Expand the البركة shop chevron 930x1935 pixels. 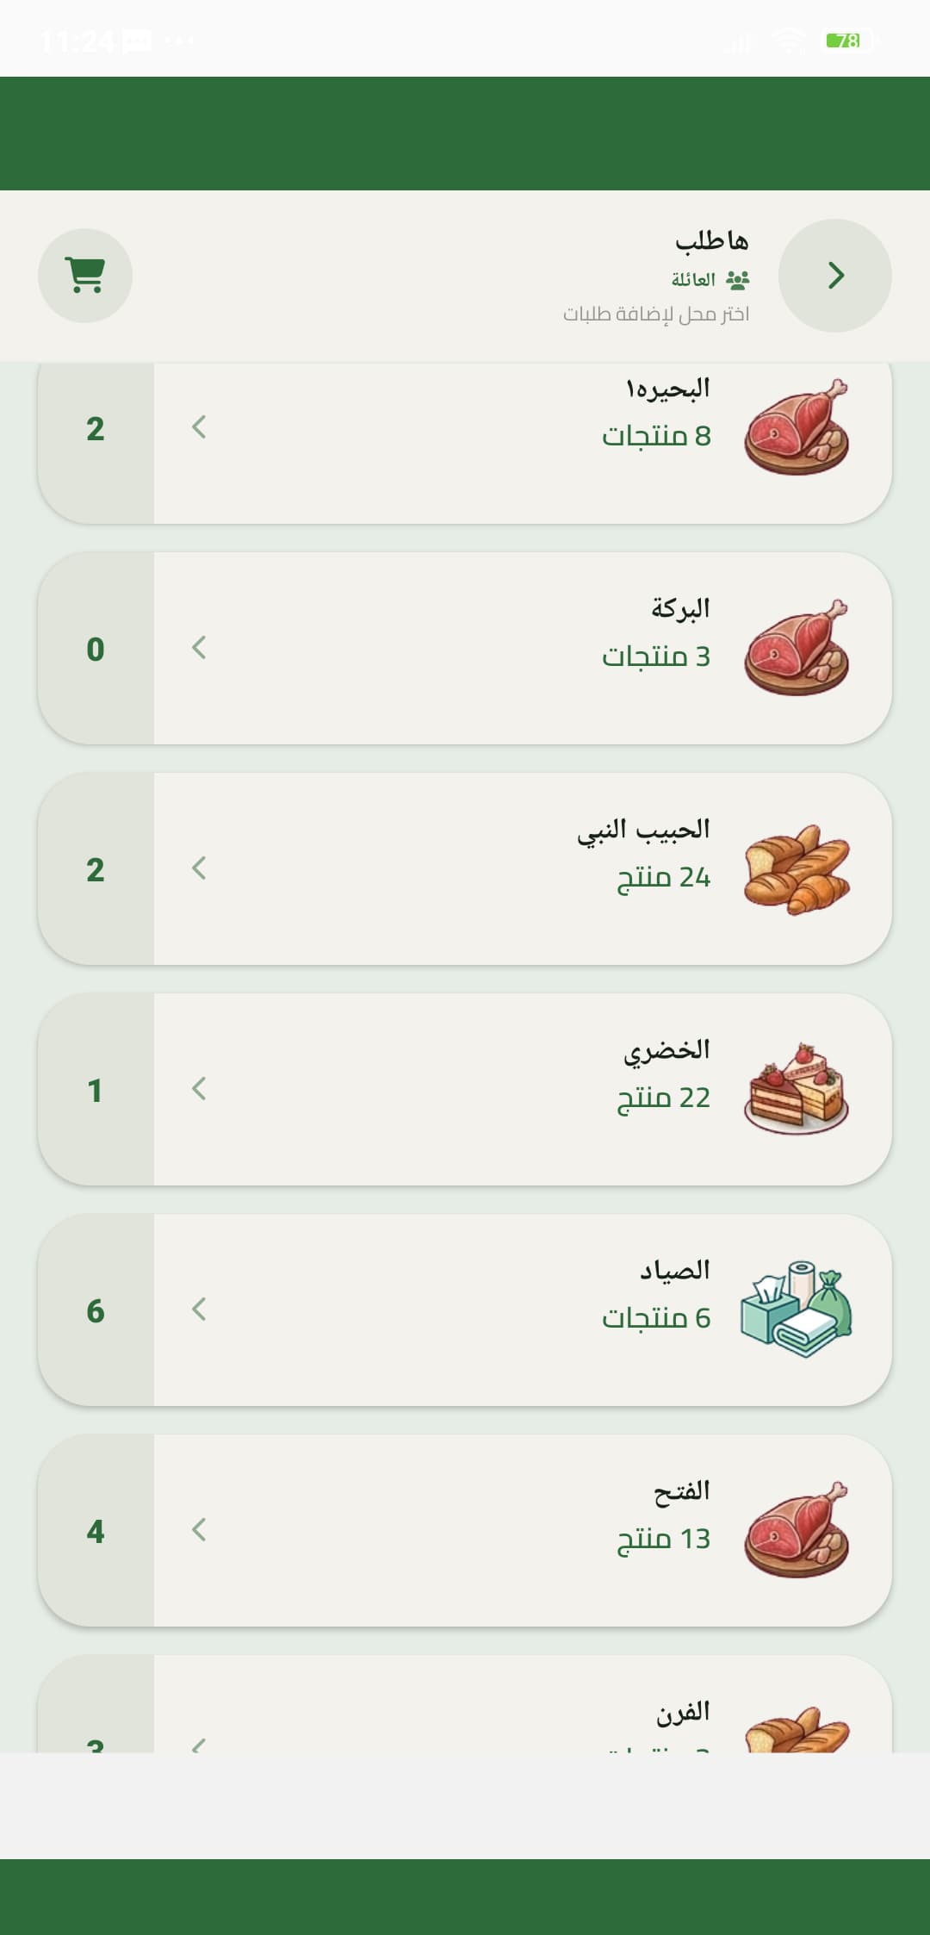(x=199, y=648)
